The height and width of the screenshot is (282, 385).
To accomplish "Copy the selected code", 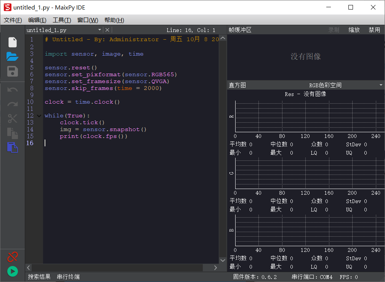I will pos(12,133).
